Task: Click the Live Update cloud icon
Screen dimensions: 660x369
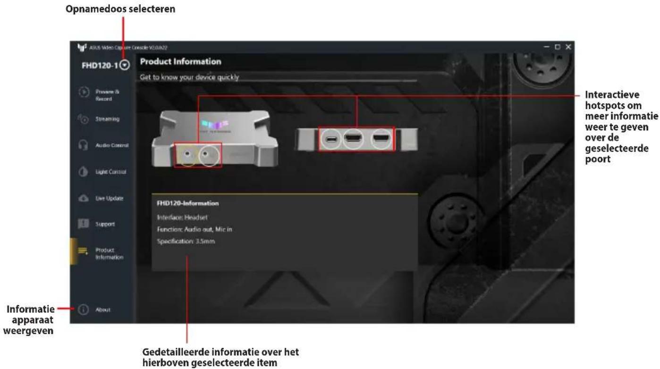Action: 84,199
